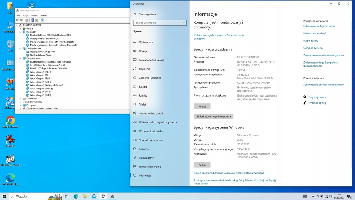Open Zasilanie i uśpienie settings

coord(150,77)
